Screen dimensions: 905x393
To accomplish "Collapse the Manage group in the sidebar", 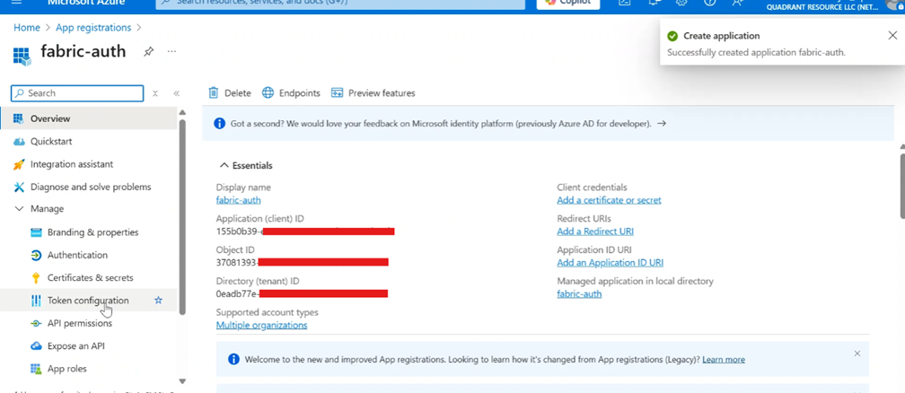I will (19, 209).
